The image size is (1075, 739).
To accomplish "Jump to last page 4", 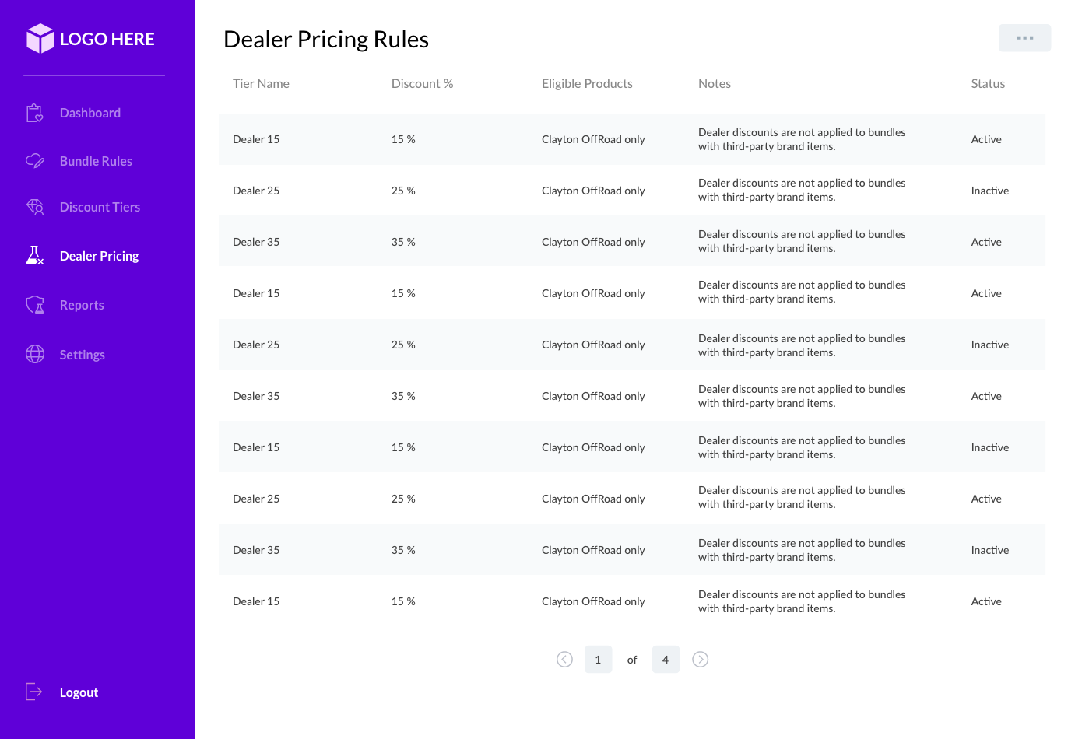I will click(x=666, y=660).
